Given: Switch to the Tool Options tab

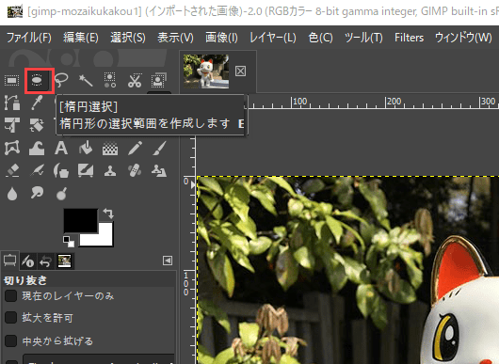Looking at the screenshot, I should (x=9, y=261).
